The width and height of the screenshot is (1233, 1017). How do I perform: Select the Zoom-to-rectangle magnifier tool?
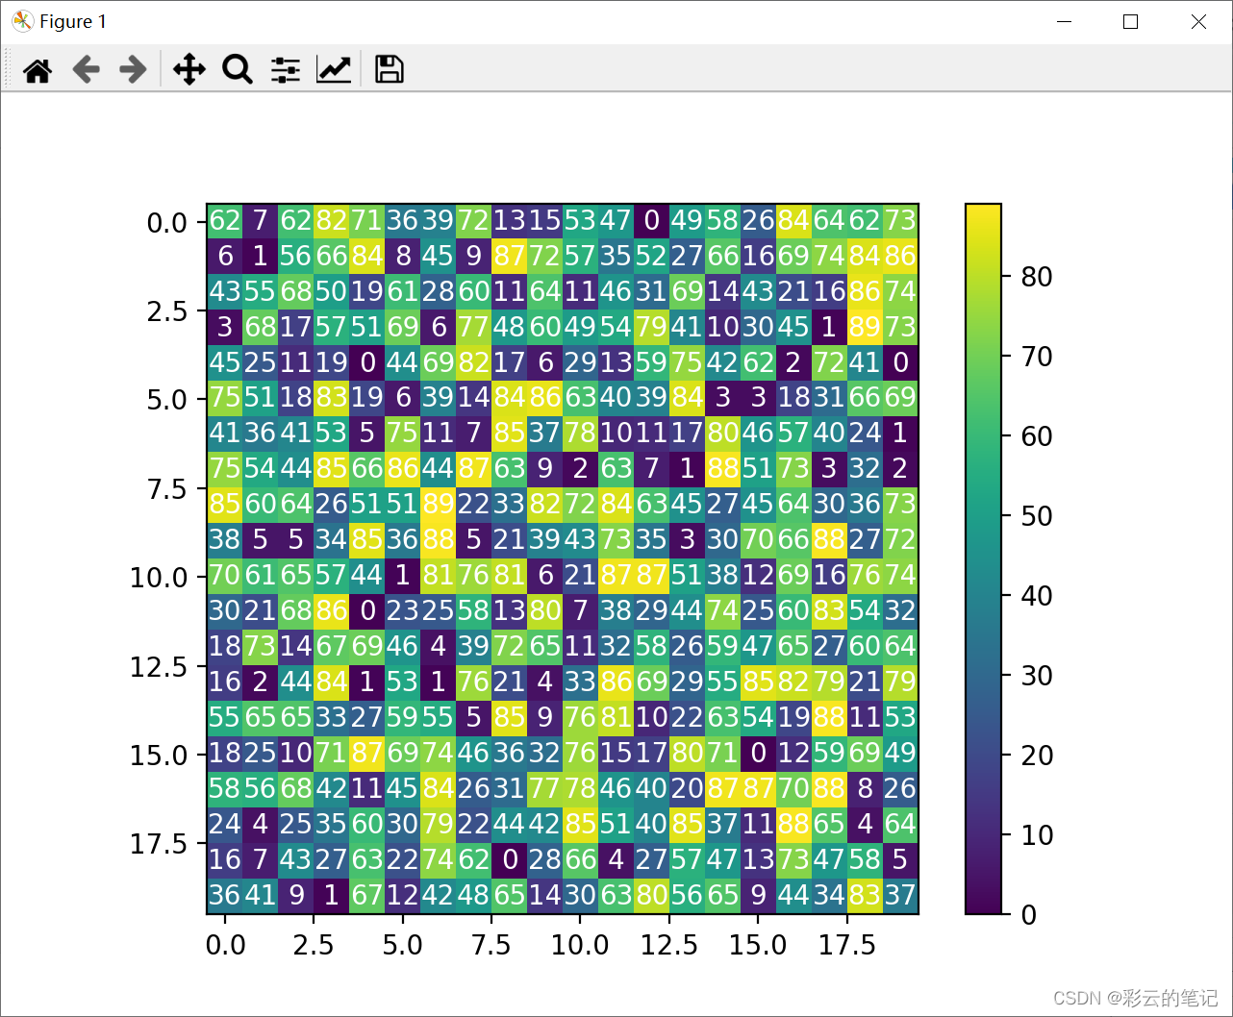click(237, 69)
